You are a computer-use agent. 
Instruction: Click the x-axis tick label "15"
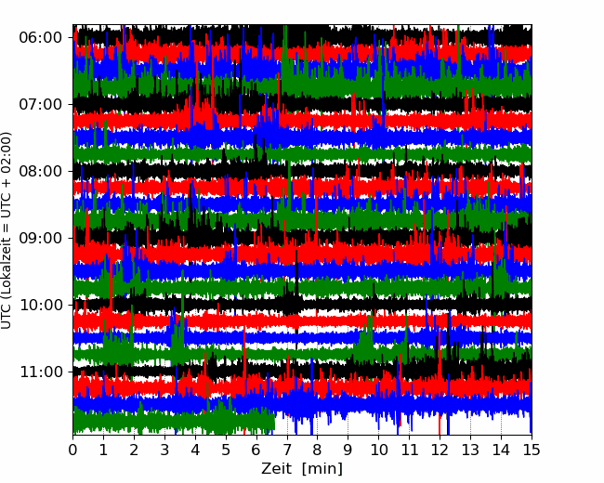[x=532, y=450]
